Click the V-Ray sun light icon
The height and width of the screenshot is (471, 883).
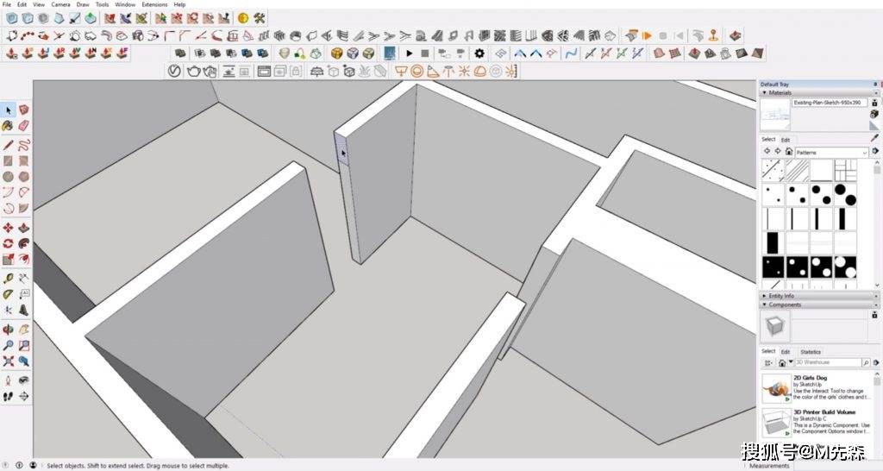tap(464, 71)
